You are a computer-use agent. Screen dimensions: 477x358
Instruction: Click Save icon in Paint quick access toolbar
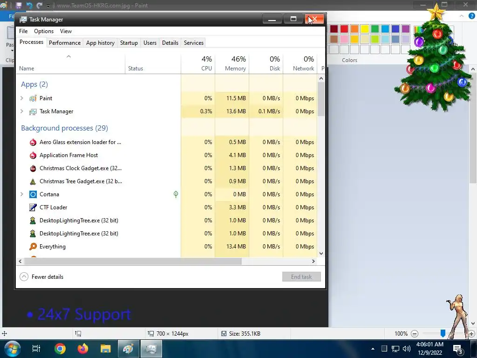pos(19,6)
